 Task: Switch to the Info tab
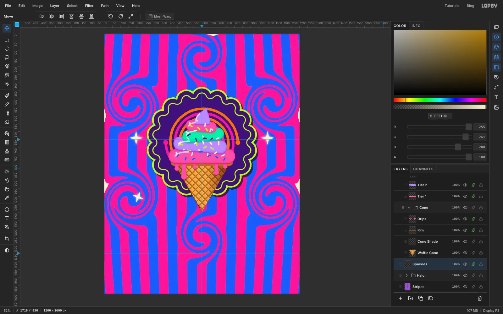[416, 26]
